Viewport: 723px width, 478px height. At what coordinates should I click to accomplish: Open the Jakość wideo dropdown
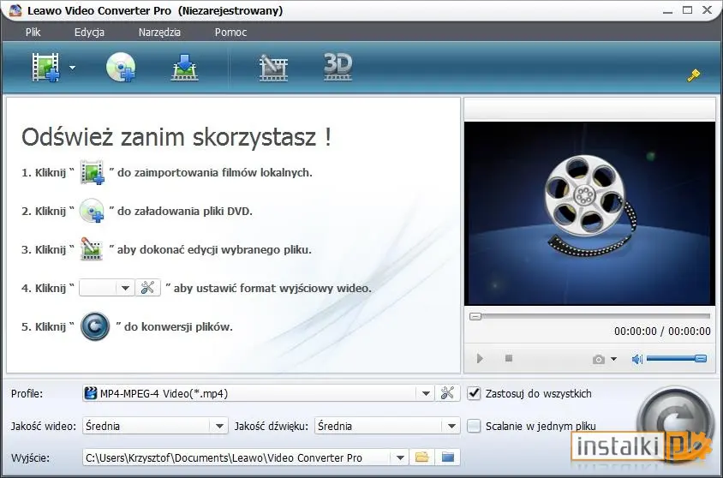pyautogui.click(x=155, y=426)
